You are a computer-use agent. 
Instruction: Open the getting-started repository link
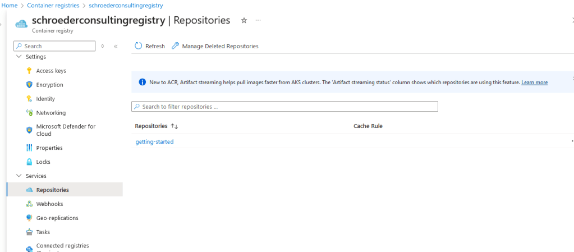[x=154, y=142]
